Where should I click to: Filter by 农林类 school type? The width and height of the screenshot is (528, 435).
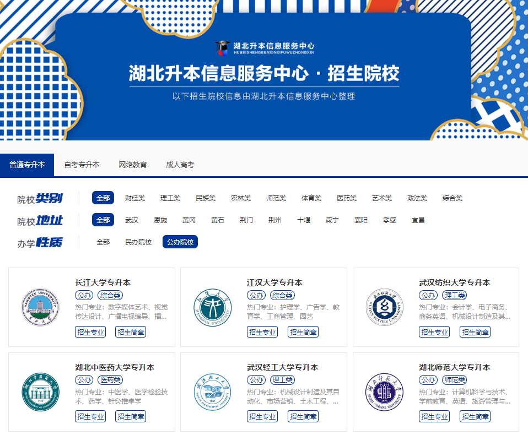click(x=241, y=198)
